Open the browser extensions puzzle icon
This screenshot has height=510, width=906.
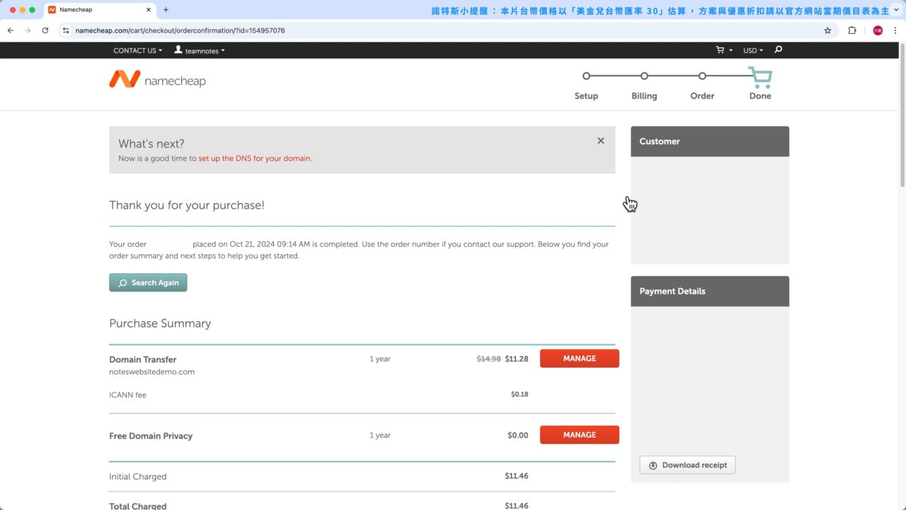coord(851,30)
